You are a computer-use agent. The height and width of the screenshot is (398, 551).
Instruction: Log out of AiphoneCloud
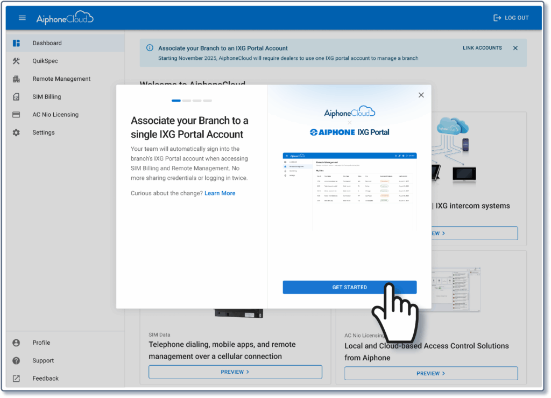(511, 18)
